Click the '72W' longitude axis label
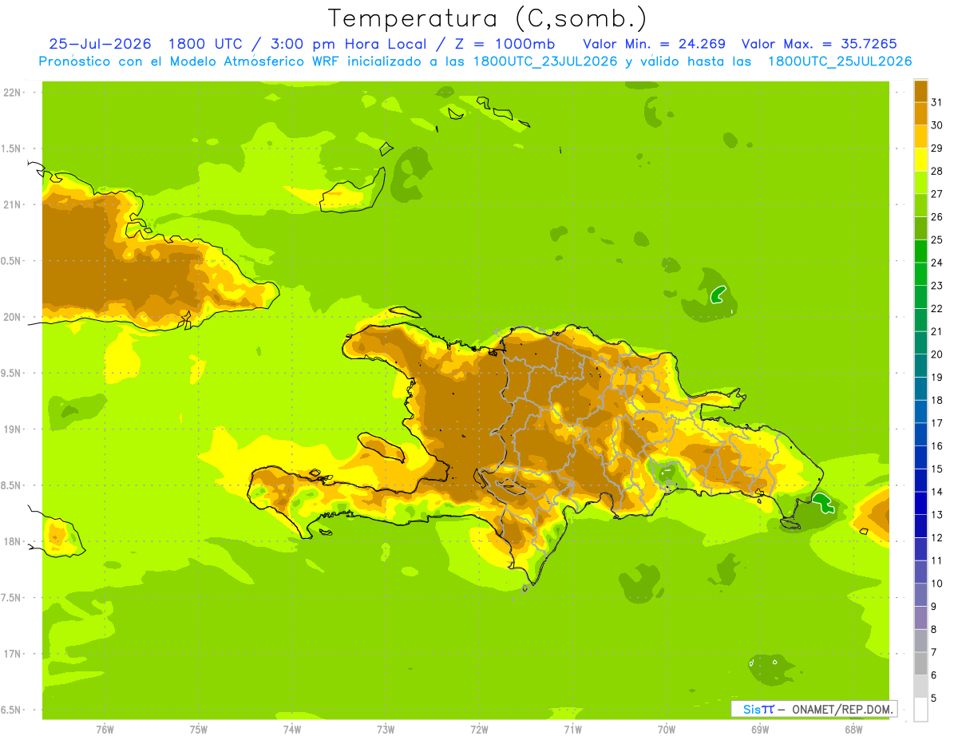Viewport: 958px width, 740px height. click(x=479, y=729)
